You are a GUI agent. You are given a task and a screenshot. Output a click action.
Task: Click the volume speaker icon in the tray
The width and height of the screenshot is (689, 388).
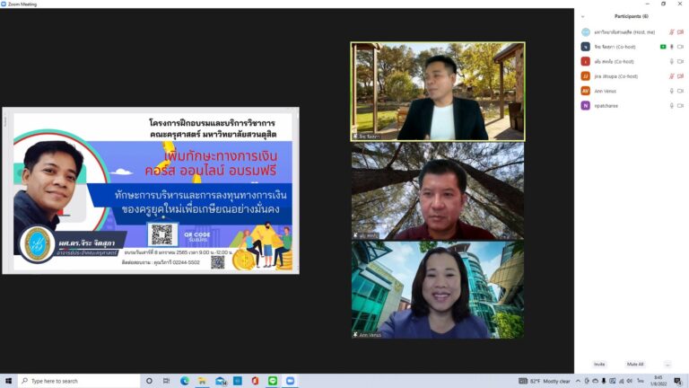[x=629, y=381]
